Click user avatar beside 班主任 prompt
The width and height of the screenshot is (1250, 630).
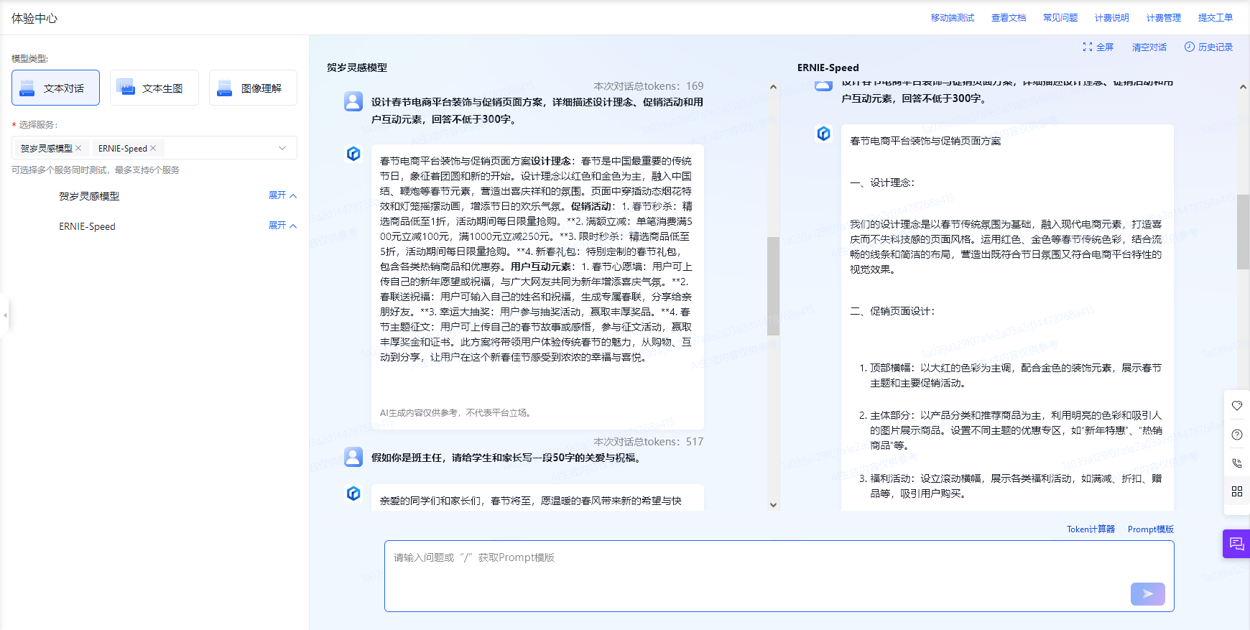point(353,457)
